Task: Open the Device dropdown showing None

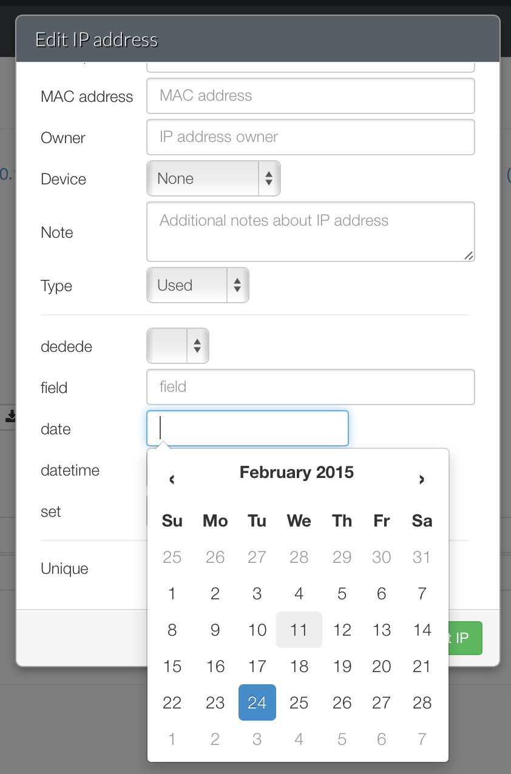Action: tap(213, 178)
